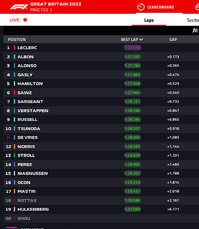Click the red LIVE recording indicator dot

point(25,20)
